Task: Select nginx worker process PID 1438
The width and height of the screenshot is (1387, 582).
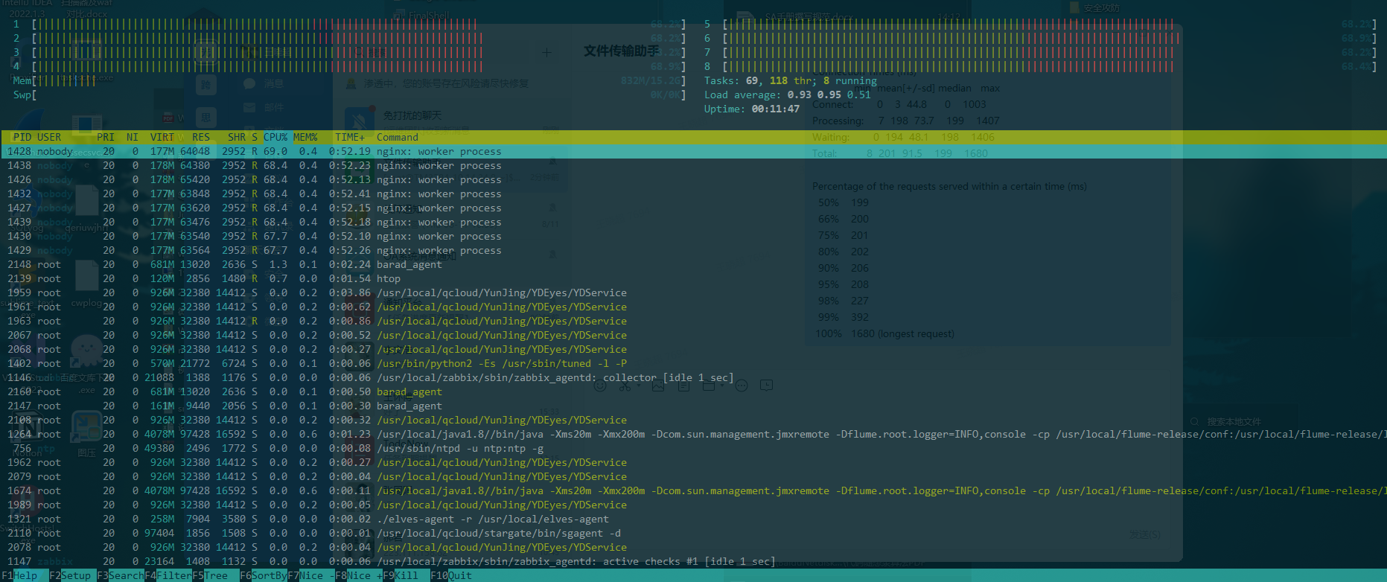Action: (693, 165)
